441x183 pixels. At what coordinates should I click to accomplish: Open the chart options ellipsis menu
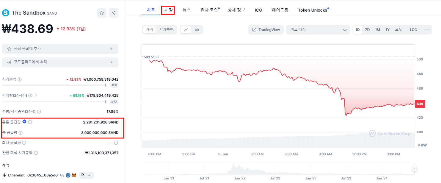point(427,29)
